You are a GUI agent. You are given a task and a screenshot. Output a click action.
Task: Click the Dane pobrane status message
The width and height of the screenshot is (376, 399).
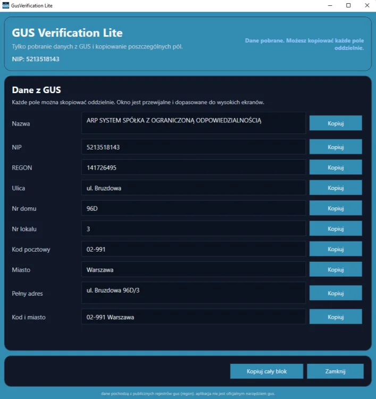(304, 44)
